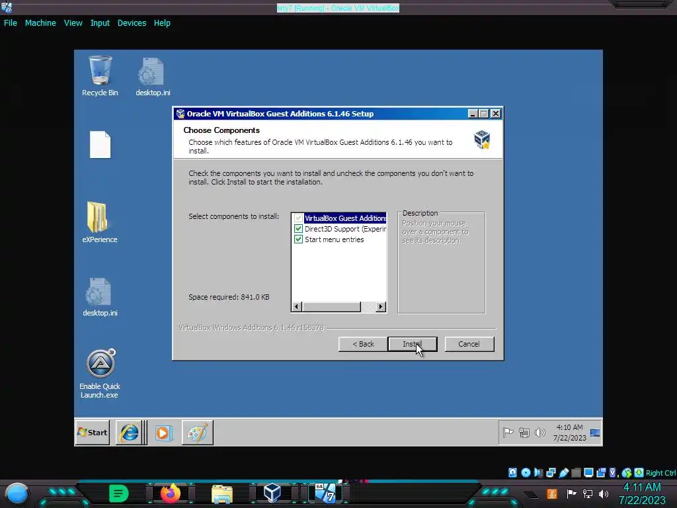
Task: Click tiny7 VM icon in host taskbar
Action: coord(325,493)
